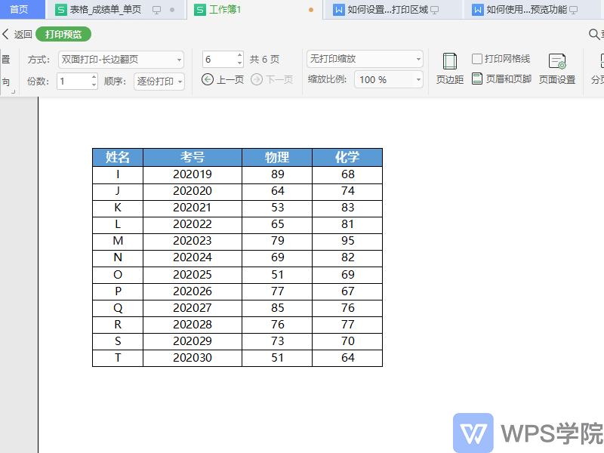Image resolution: width=604 pixels, height=453 pixels.
Task: Click the 打印预览 green button
Action: tap(63, 34)
